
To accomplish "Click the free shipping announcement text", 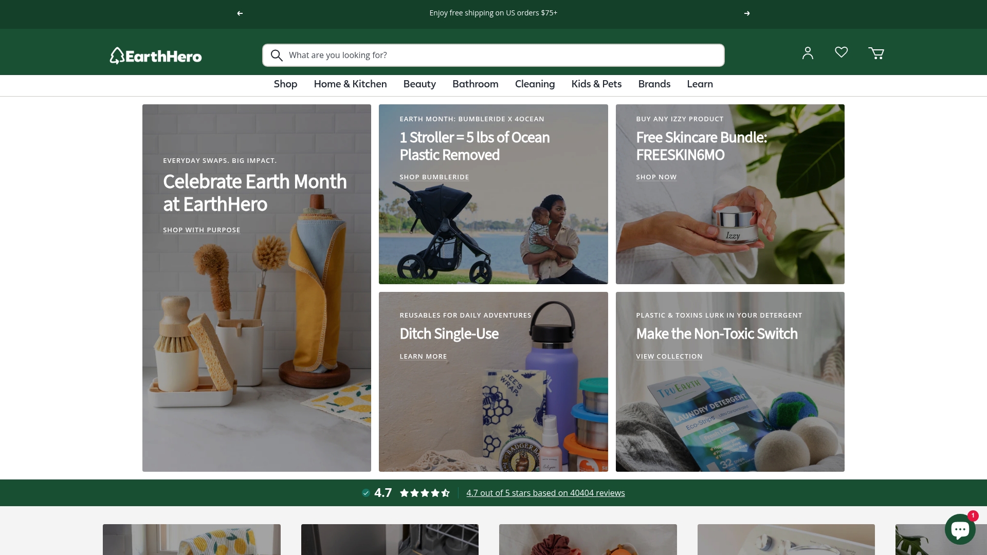I will (x=493, y=13).
